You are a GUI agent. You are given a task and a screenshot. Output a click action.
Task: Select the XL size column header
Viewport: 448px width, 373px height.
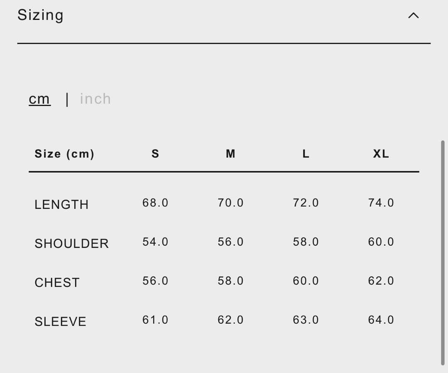(381, 154)
